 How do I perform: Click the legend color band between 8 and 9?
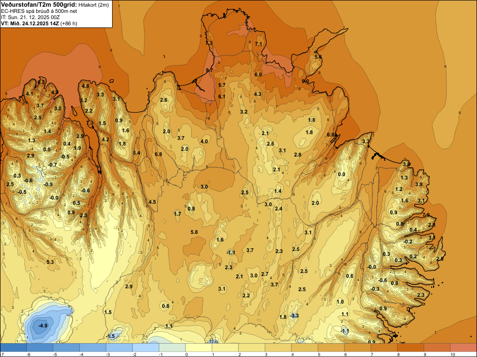pyautogui.click(x=410, y=347)
